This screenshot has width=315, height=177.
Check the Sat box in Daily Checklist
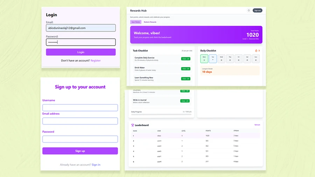247,59
